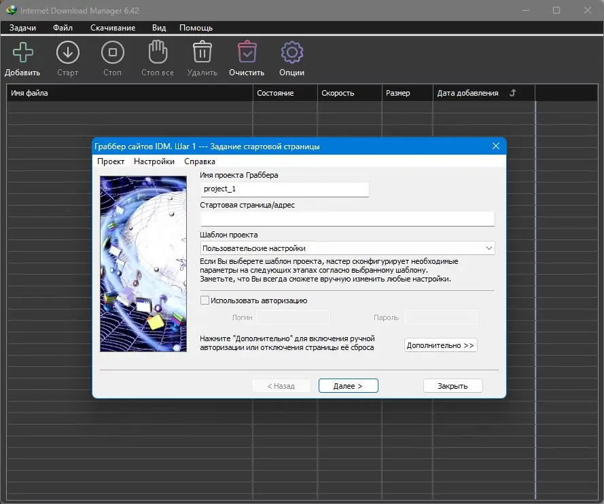Click the Стоп все hand icon
This screenshot has width=604, height=504.
pos(158,52)
